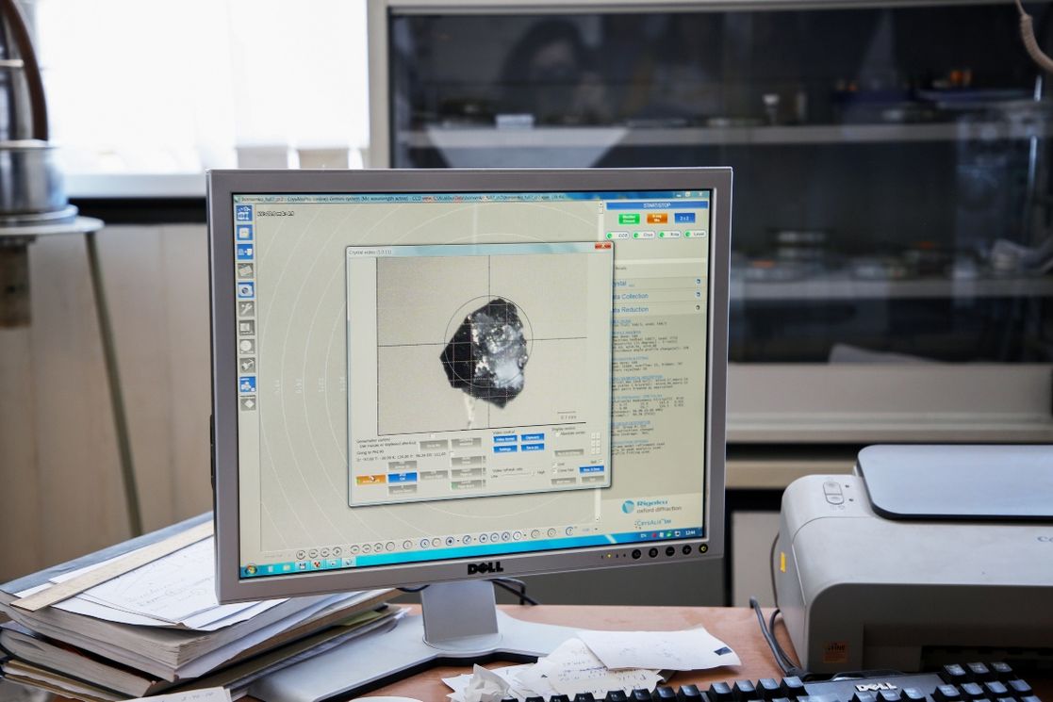Click the fourth icon in the left vertical toolbar
Image resolution: width=1053 pixels, height=702 pixels.
tap(246, 270)
